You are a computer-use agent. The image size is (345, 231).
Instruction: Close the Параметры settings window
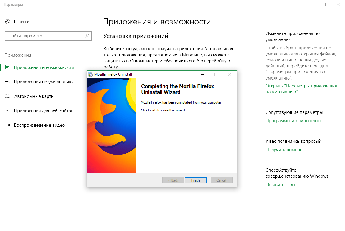point(338,5)
